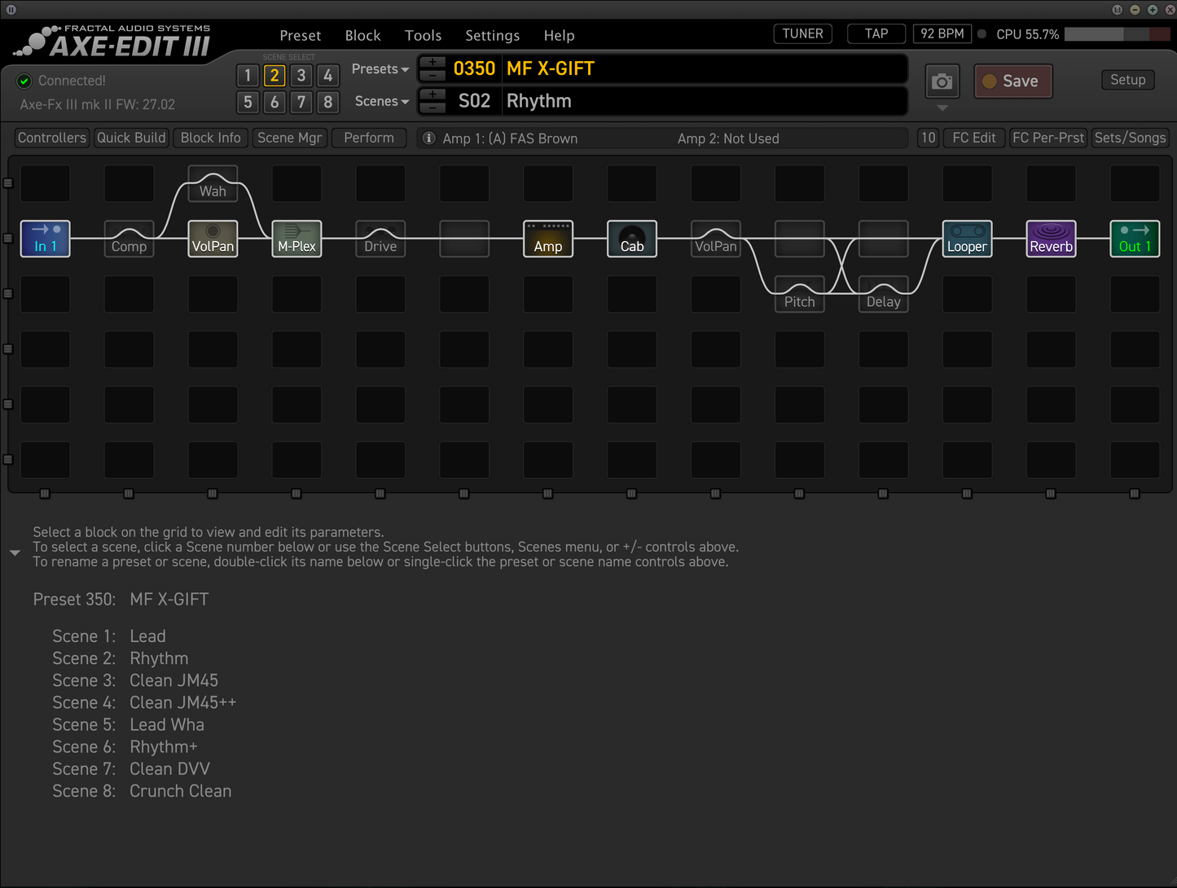Select scene 6 button
The width and height of the screenshot is (1177, 888).
pyautogui.click(x=274, y=102)
